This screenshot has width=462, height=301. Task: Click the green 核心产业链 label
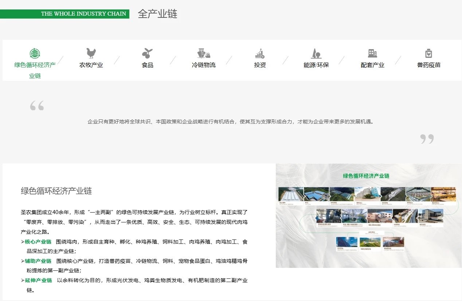pyautogui.click(x=38, y=242)
